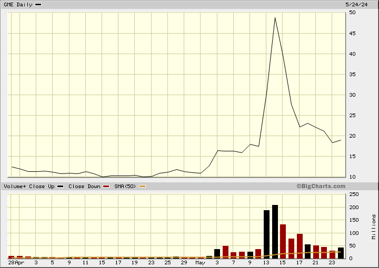Click the '250' volume axis label
This screenshot has height=268, width=379.
(x=354, y=194)
